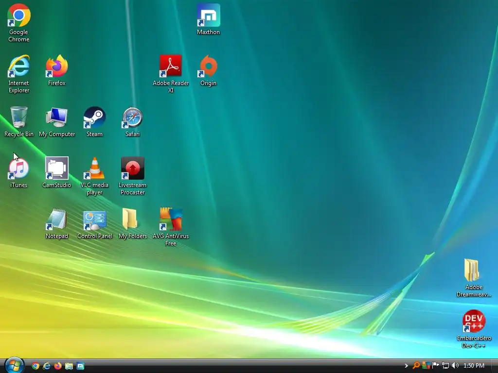Select the Google Chrome desktop shortcut
This screenshot has width=498, height=373.
[19, 23]
